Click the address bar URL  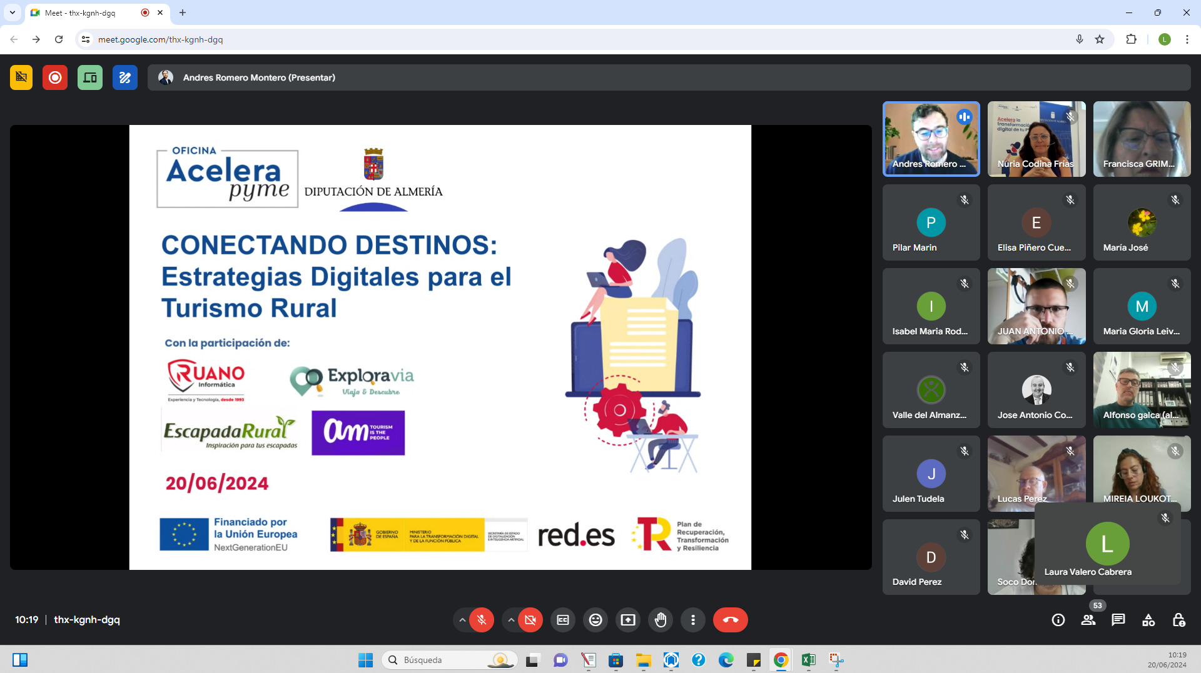pyautogui.click(x=160, y=39)
